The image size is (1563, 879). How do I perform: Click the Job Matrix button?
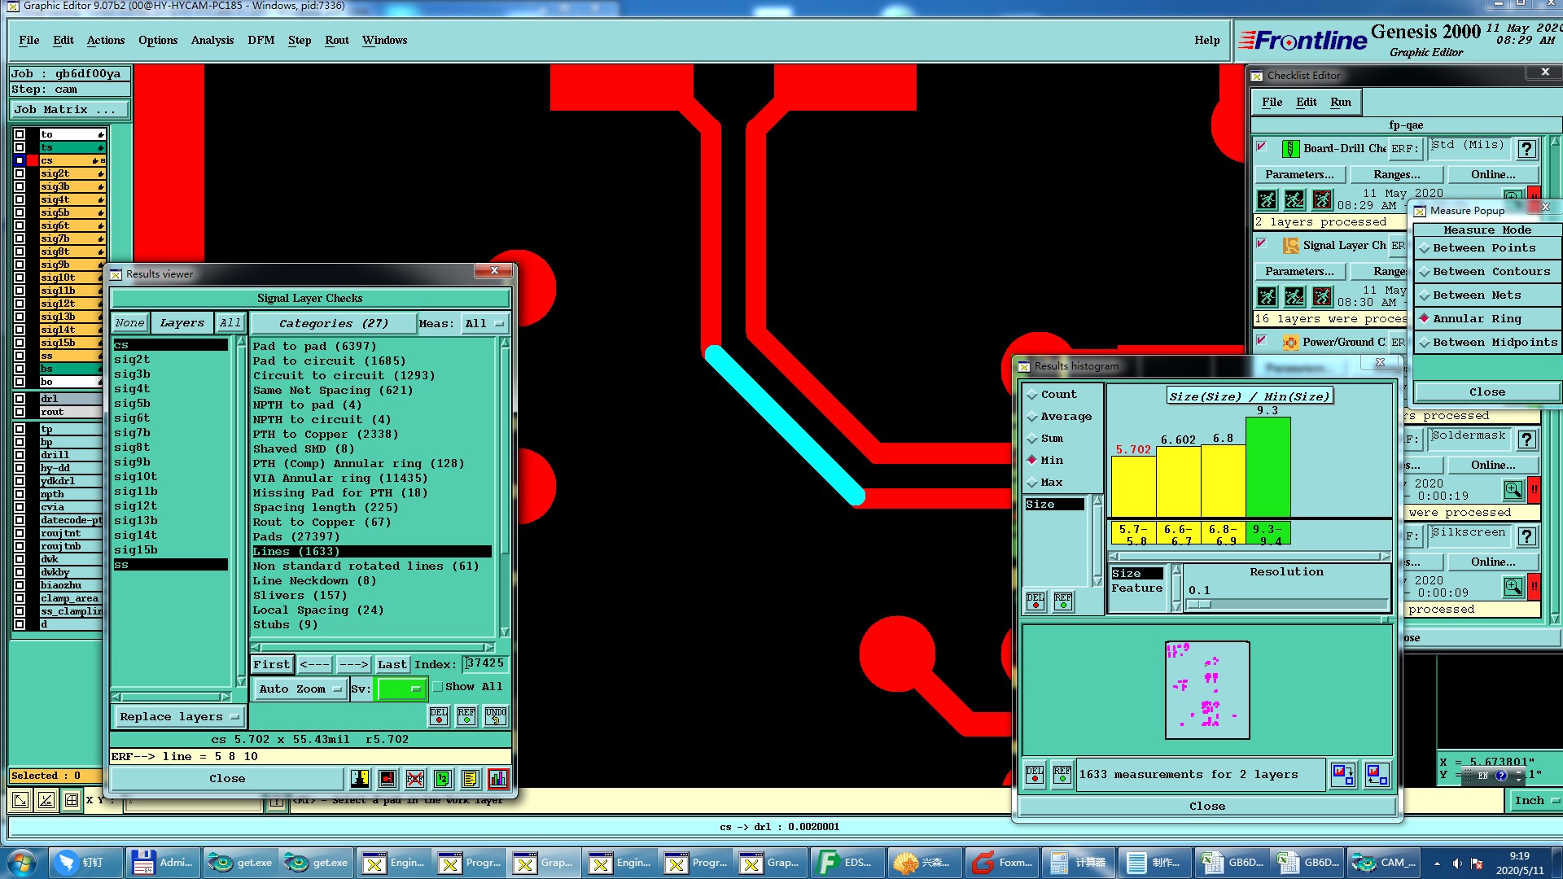pyautogui.click(x=68, y=109)
